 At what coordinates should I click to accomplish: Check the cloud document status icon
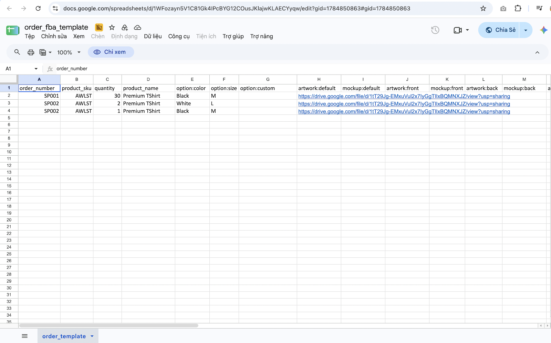click(x=137, y=27)
